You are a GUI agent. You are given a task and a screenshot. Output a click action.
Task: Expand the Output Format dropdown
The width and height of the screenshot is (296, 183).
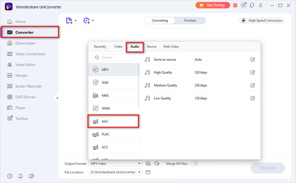point(139,163)
